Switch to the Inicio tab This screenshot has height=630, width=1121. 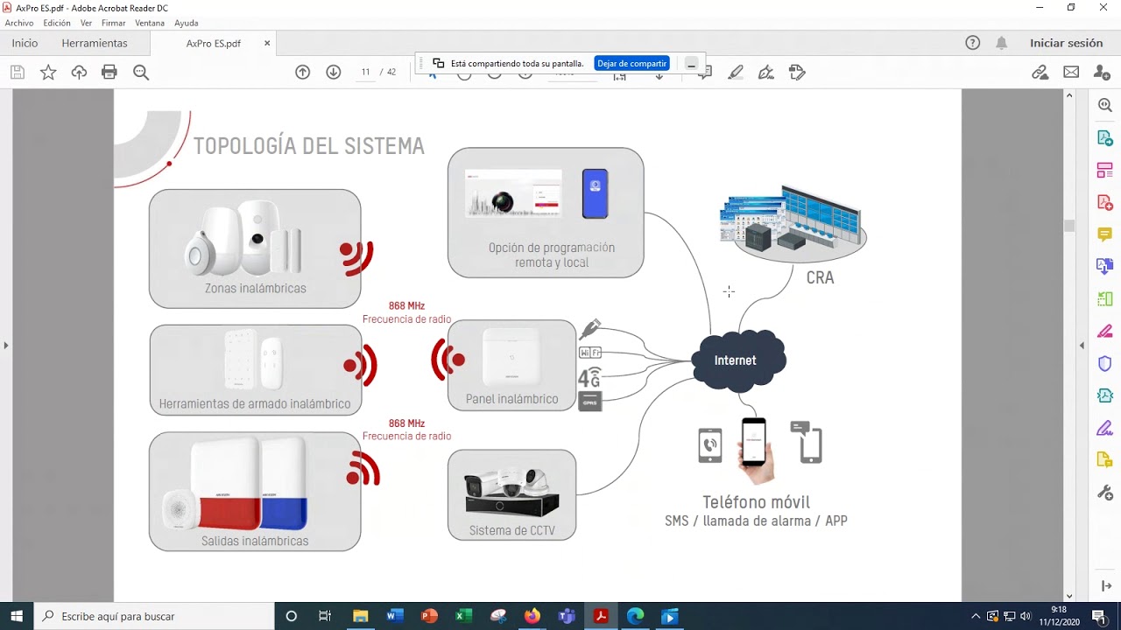[x=25, y=43]
